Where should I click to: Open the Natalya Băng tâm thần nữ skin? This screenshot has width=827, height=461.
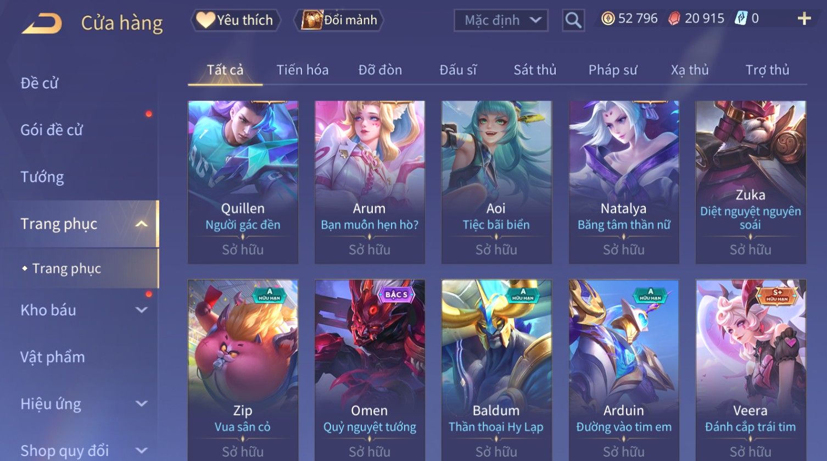click(x=624, y=182)
